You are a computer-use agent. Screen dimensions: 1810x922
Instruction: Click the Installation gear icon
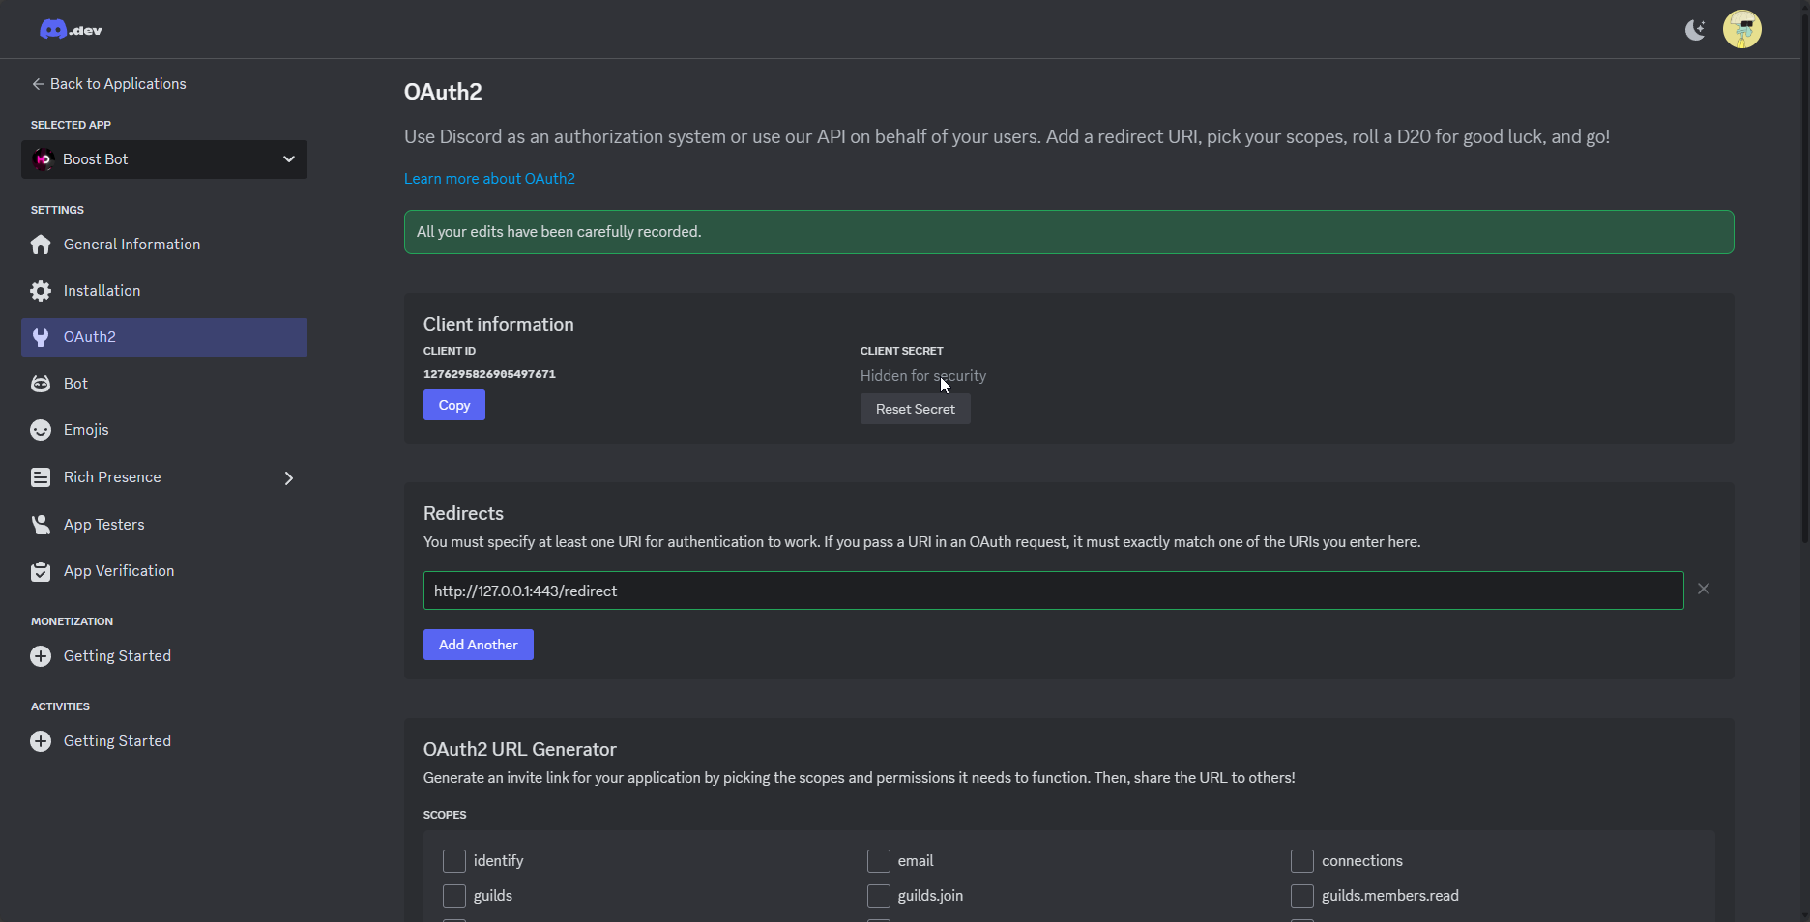click(x=41, y=291)
